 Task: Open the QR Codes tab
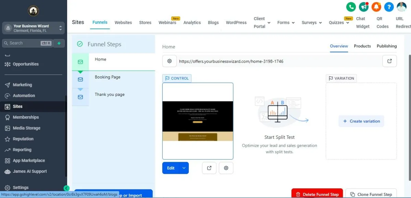point(383,23)
